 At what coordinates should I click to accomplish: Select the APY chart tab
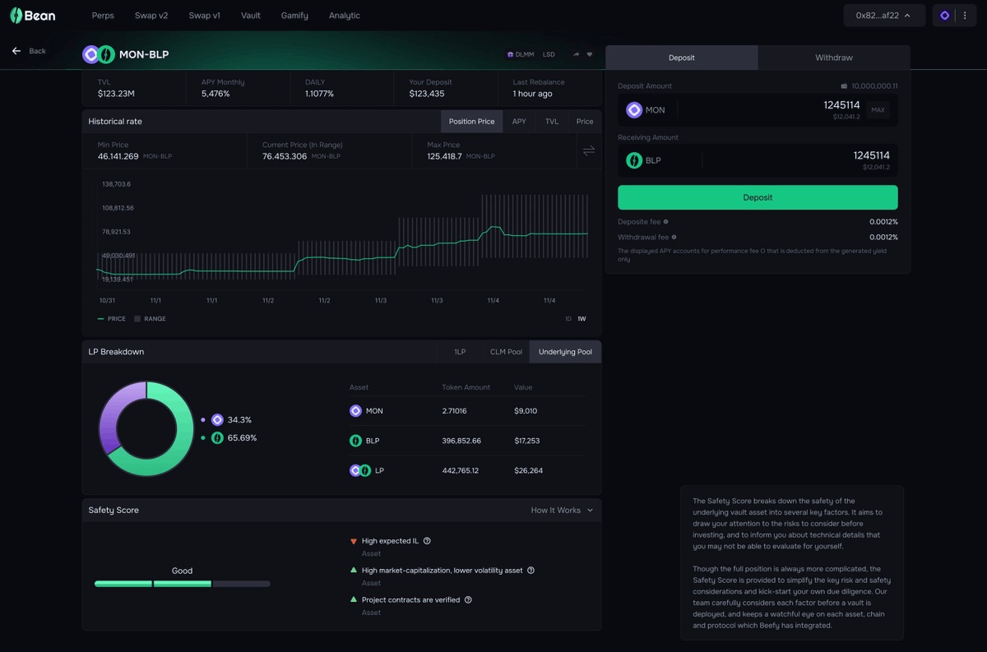[x=519, y=122]
